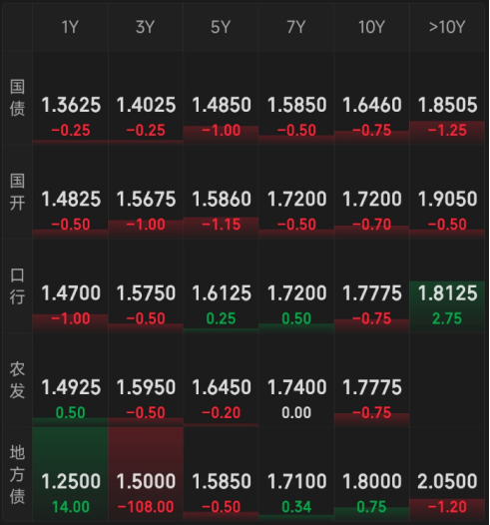Screen dimensions: 490x525
Task: Open the 国债 row label
Action: click(x=17, y=98)
